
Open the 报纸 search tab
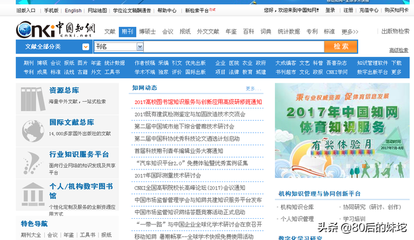pyautogui.click(x=185, y=32)
